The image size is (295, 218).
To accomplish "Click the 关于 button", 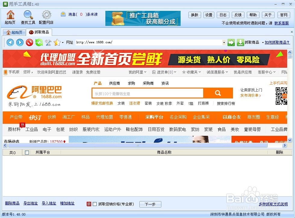I will pos(268,15).
